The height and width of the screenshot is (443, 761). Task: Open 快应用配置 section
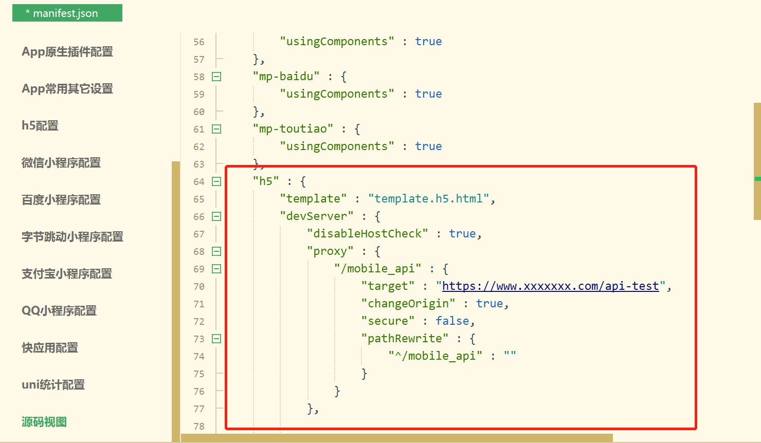pos(50,347)
